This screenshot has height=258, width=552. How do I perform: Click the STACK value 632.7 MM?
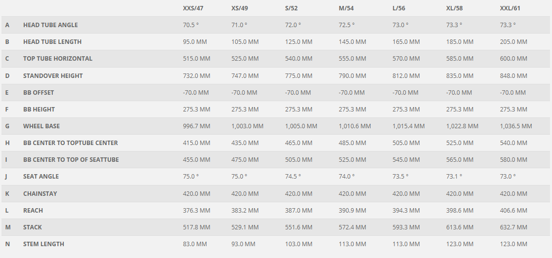point(513,227)
